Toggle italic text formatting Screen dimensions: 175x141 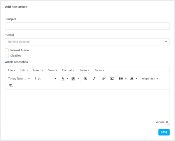[94, 79]
